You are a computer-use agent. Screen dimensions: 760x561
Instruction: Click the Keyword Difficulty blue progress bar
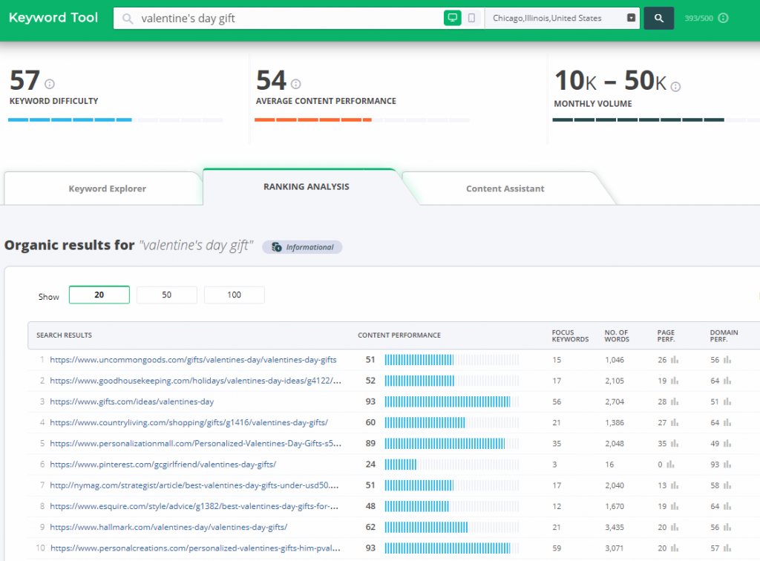(x=115, y=119)
